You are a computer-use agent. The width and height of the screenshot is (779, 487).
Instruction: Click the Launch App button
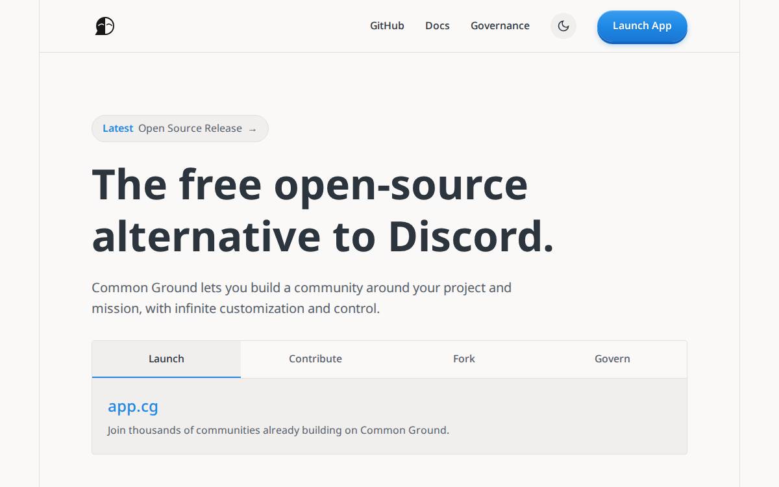[x=642, y=27]
